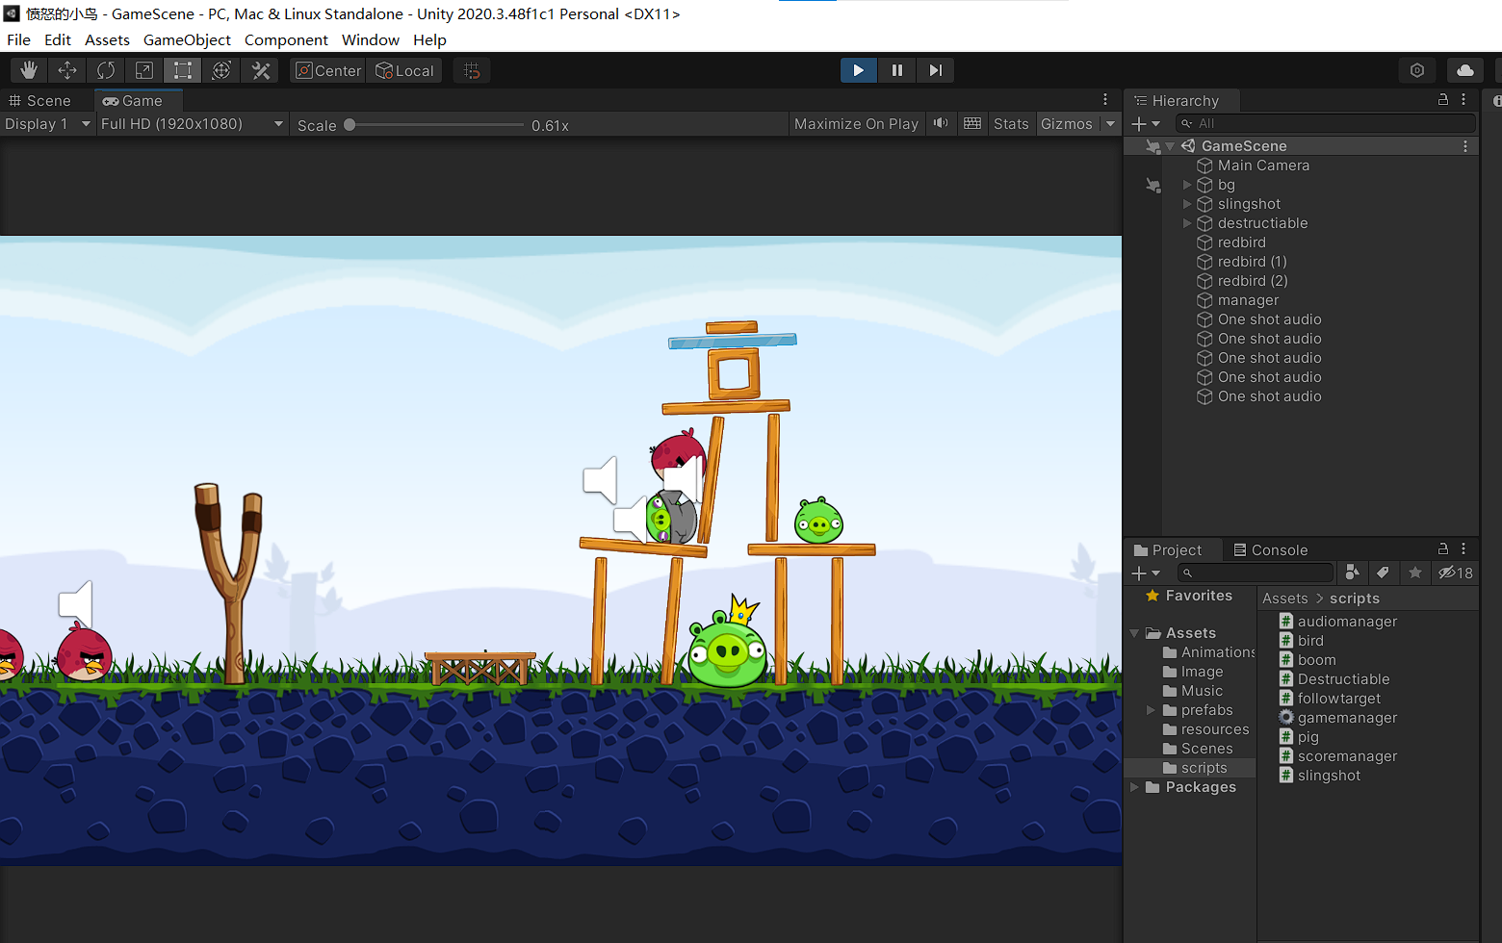Open the Edit menu
1502x943 pixels.
pyautogui.click(x=58, y=39)
